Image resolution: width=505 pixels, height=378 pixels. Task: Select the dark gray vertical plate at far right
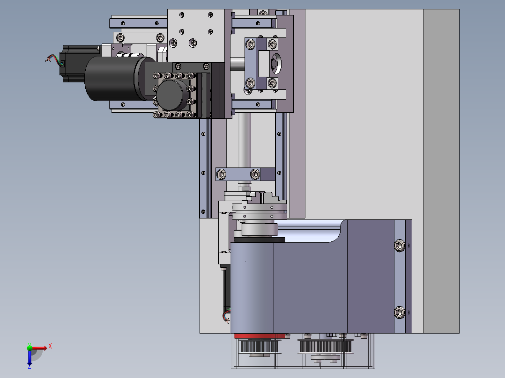click(441, 171)
